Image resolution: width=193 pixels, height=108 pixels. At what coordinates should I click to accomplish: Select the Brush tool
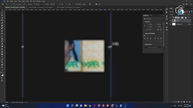click(x=2, y=36)
